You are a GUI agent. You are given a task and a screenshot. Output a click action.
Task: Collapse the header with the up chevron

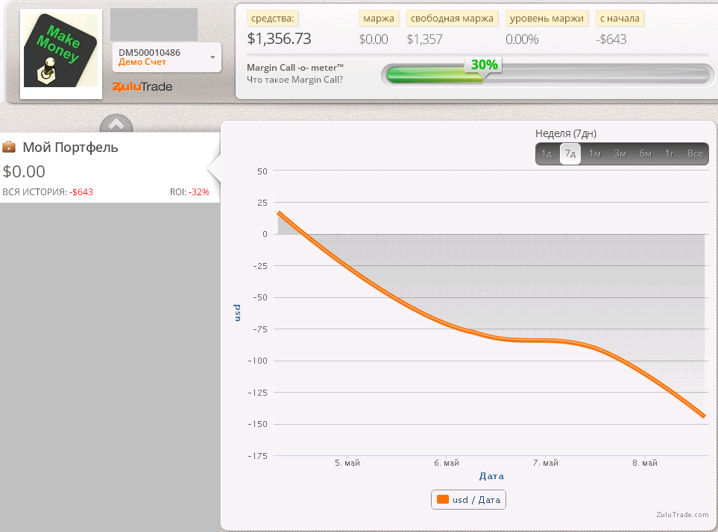point(116,124)
